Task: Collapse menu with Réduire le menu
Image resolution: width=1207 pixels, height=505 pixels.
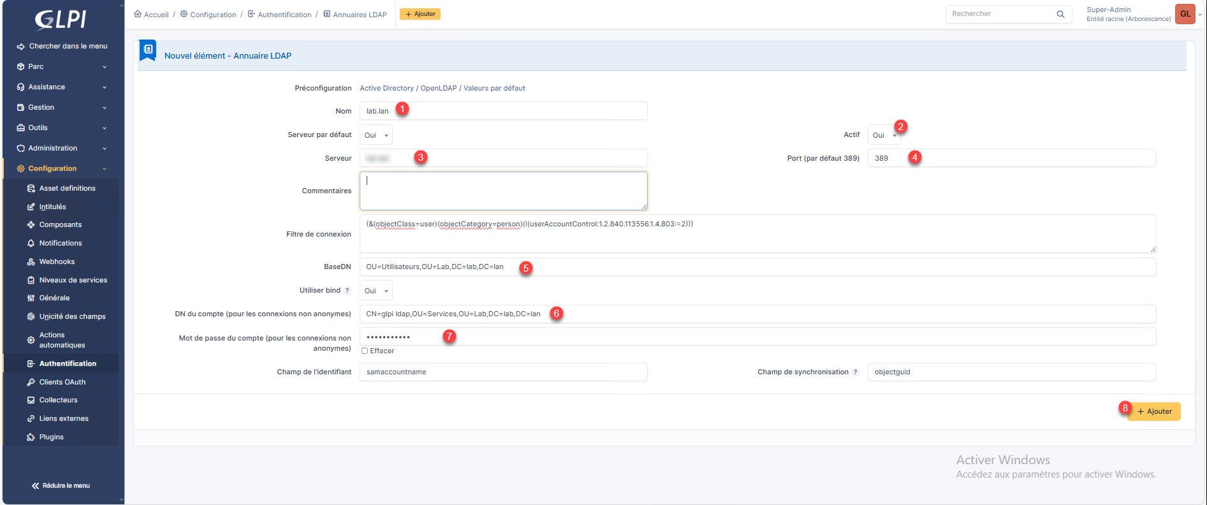Action: pos(61,486)
